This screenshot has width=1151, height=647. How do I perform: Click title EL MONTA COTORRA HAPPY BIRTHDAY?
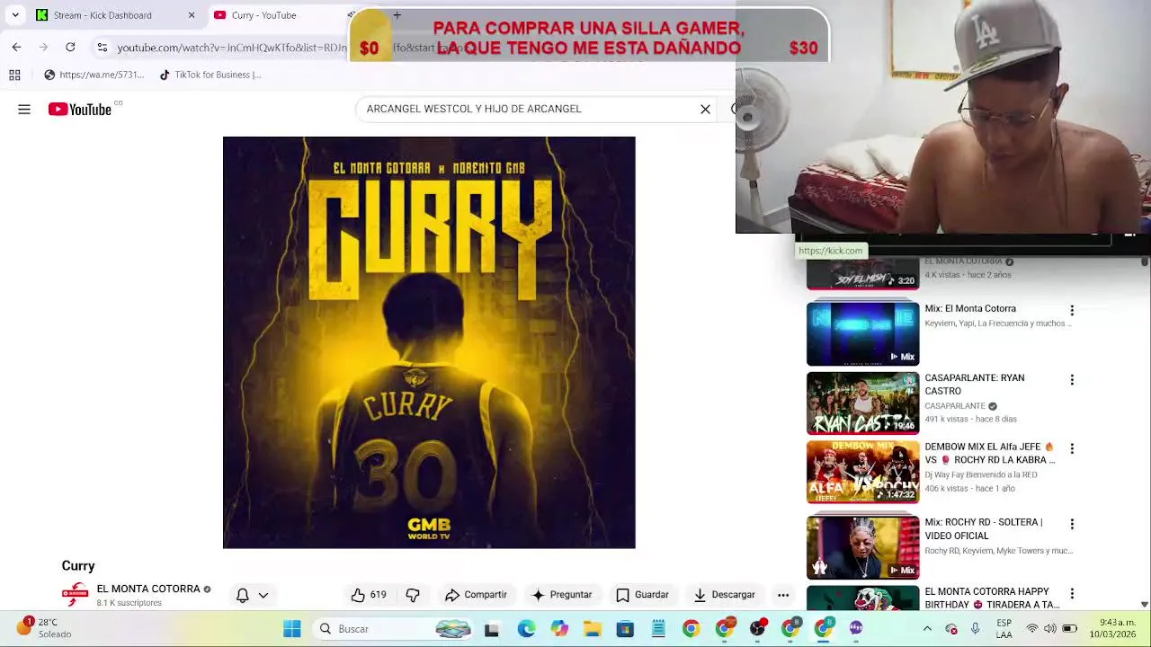[992, 598]
